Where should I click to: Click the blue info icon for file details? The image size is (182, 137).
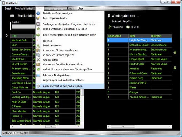[x=38, y=13]
